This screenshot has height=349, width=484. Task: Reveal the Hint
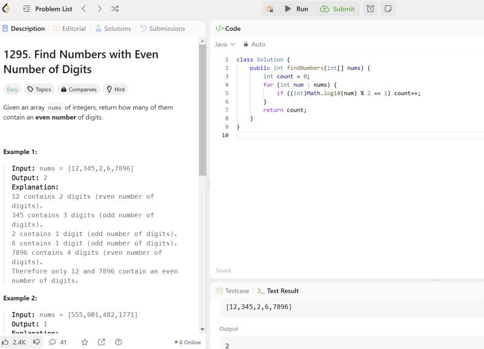116,89
